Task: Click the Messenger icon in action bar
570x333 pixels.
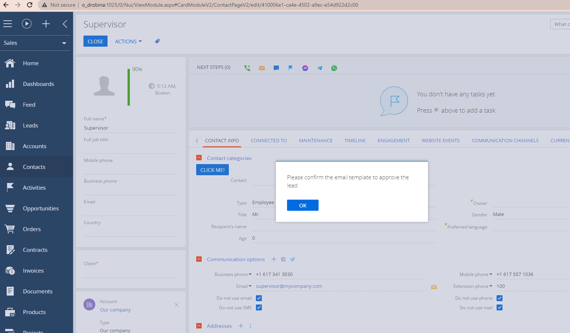Action: 305,68
